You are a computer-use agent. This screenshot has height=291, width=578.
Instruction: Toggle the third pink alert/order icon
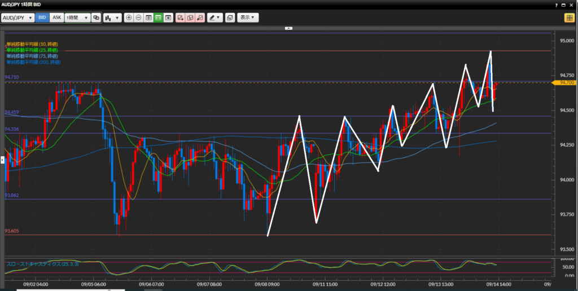click(x=200, y=17)
